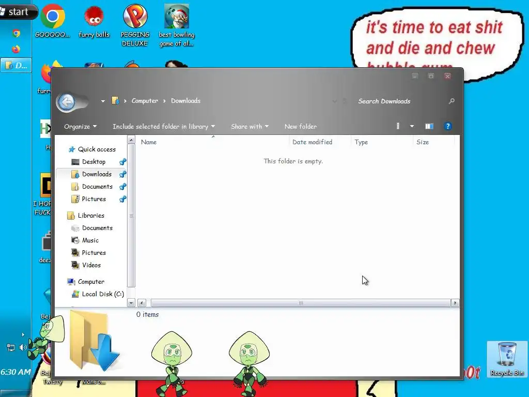Sort by the Name column header
This screenshot has height=397, width=529.
coord(213,142)
